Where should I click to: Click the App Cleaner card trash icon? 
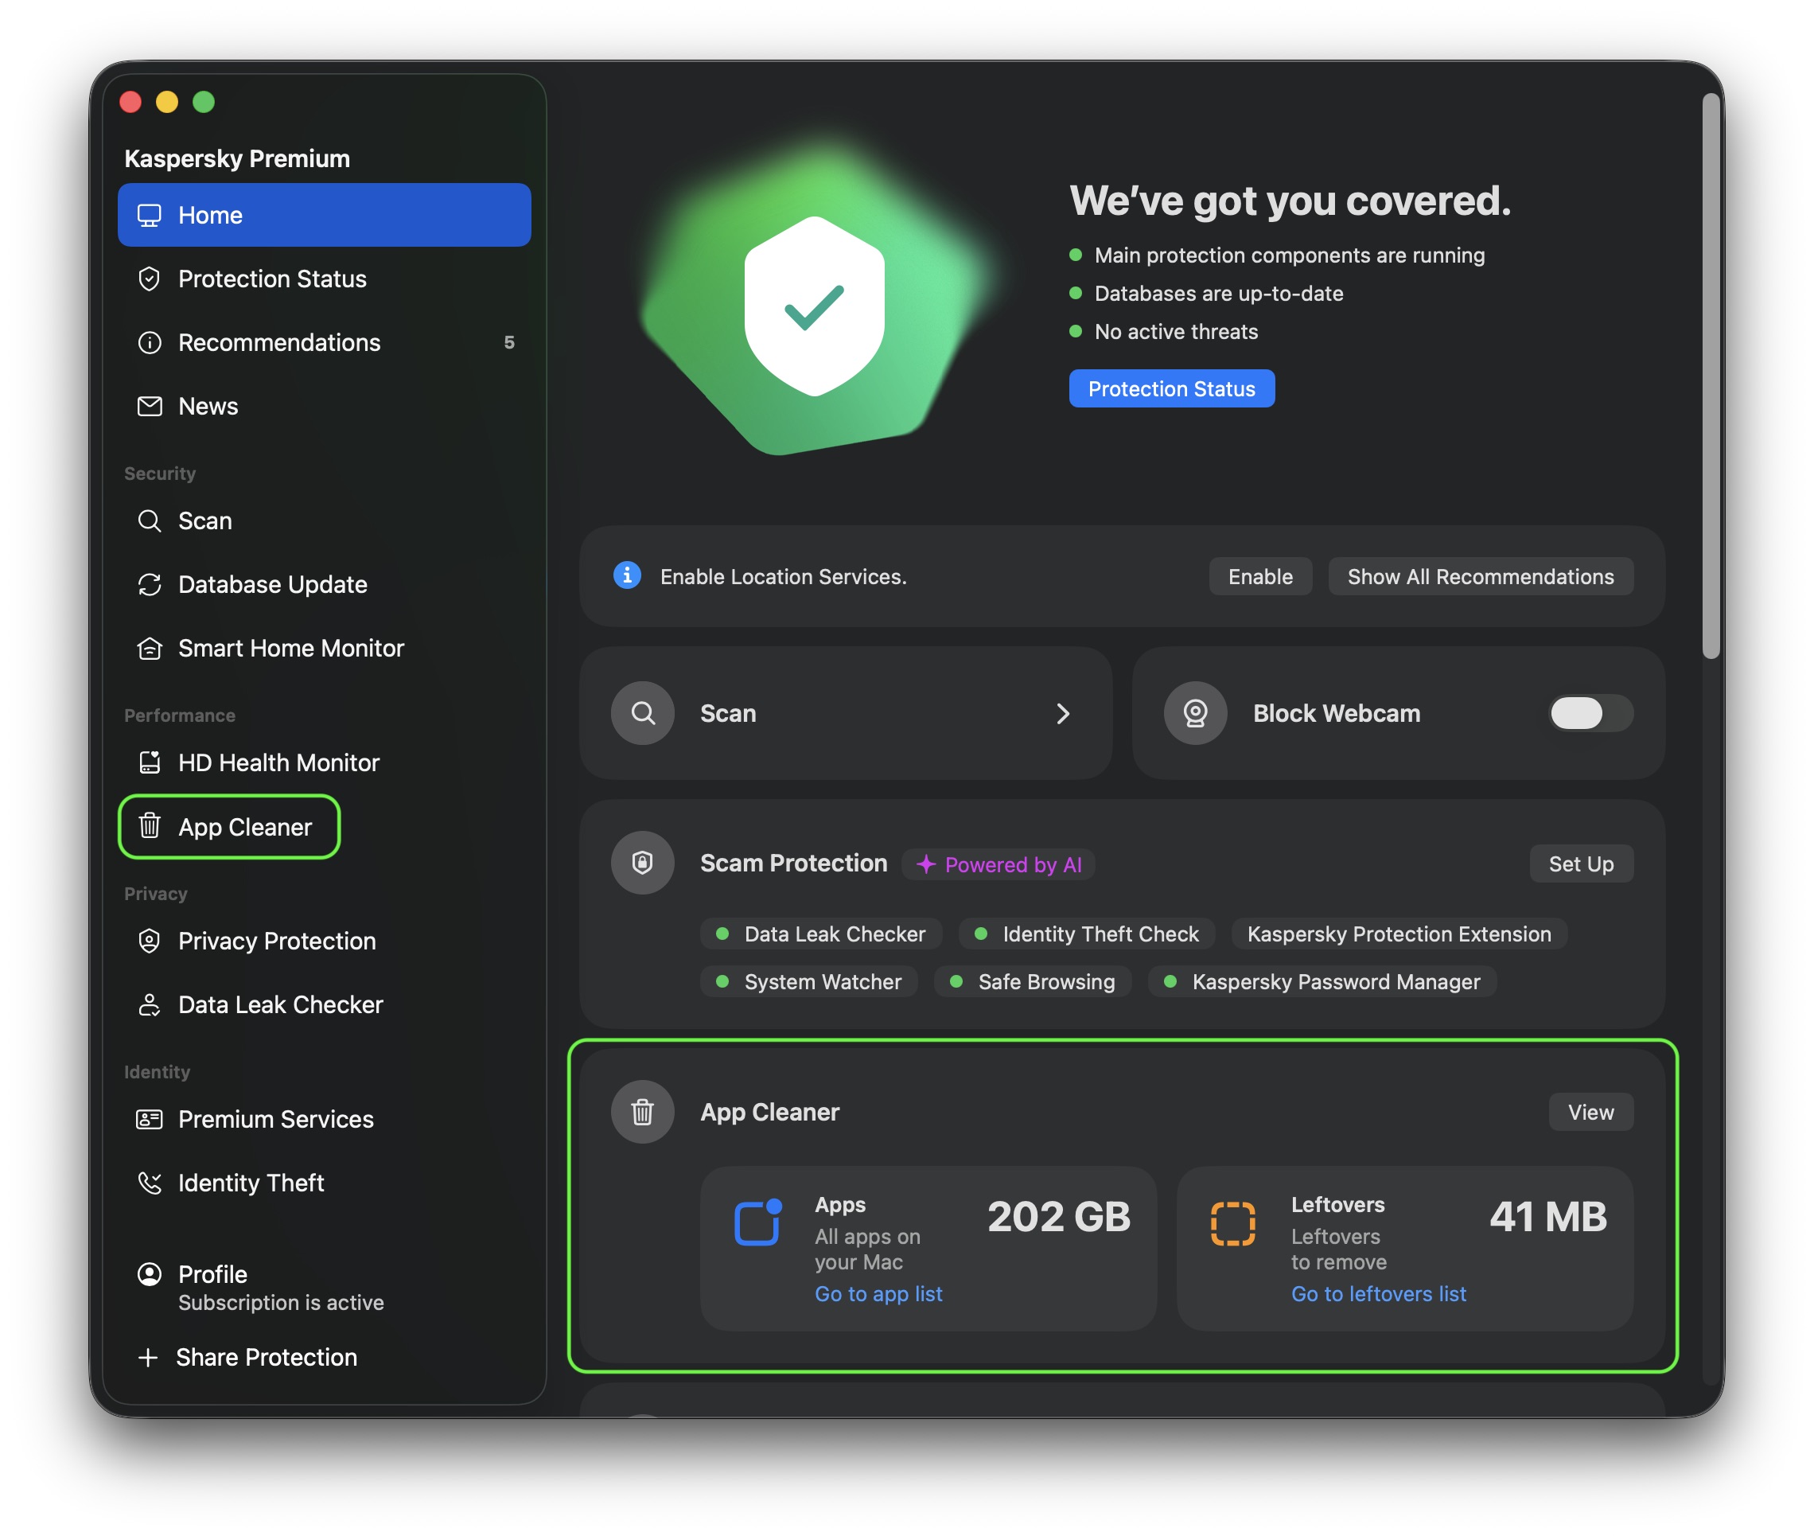(x=642, y=1112)
